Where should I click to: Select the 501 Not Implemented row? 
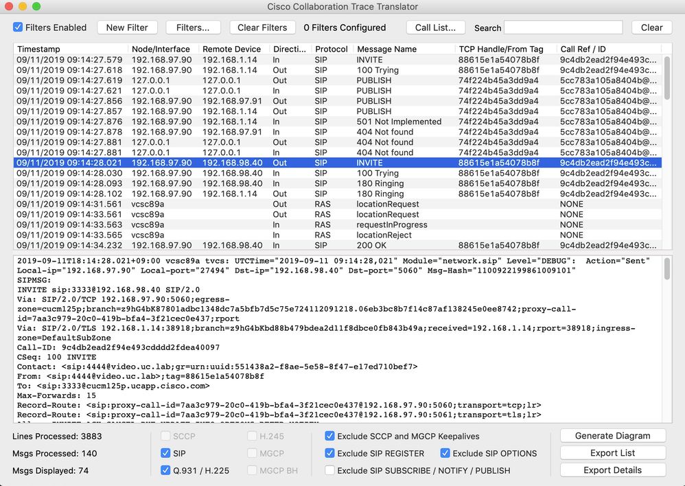[x=337, y=121]
